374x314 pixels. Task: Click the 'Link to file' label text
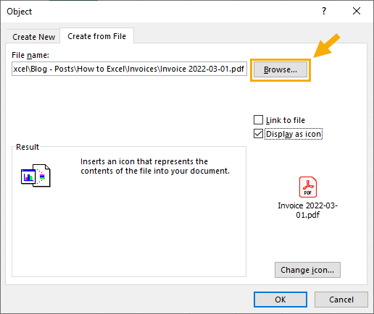point(286,120)
